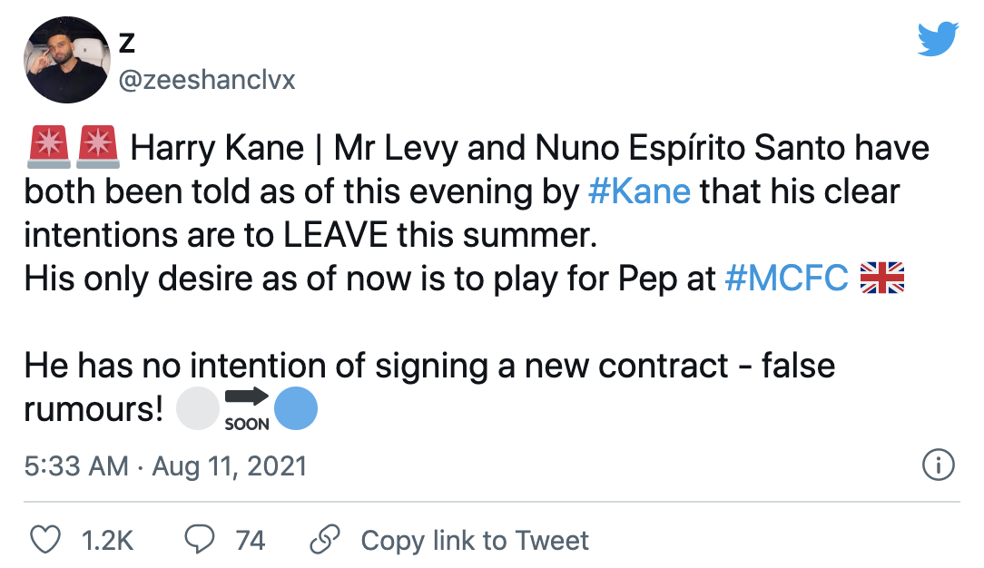The image size is (984, 568).
Task: Click the reply speech bubble icon
Action: click(199, 541)
